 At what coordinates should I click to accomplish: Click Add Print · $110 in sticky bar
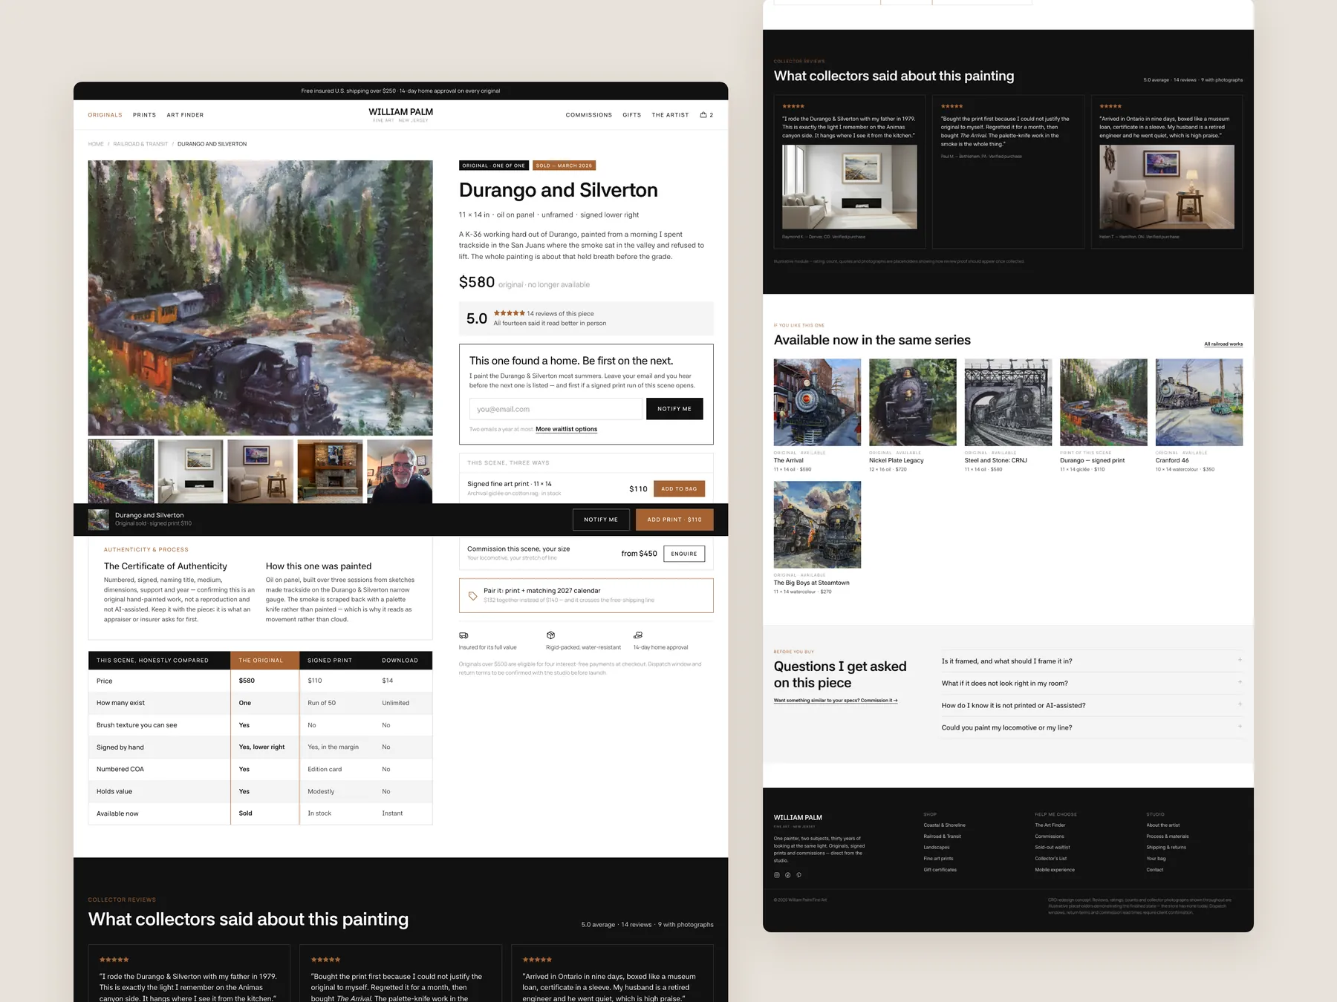pos(674,520)
